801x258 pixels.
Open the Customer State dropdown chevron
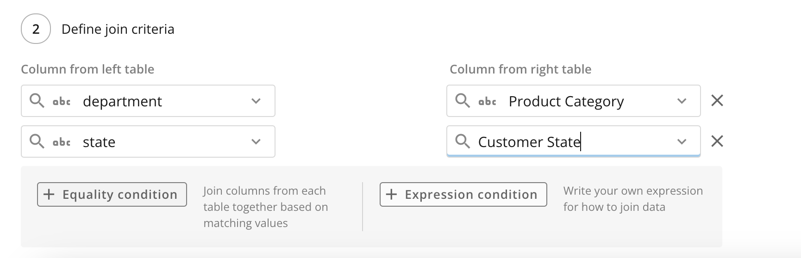(682, 141)
